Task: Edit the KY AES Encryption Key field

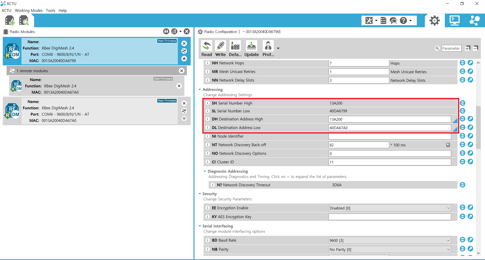Action: point(390,217)
